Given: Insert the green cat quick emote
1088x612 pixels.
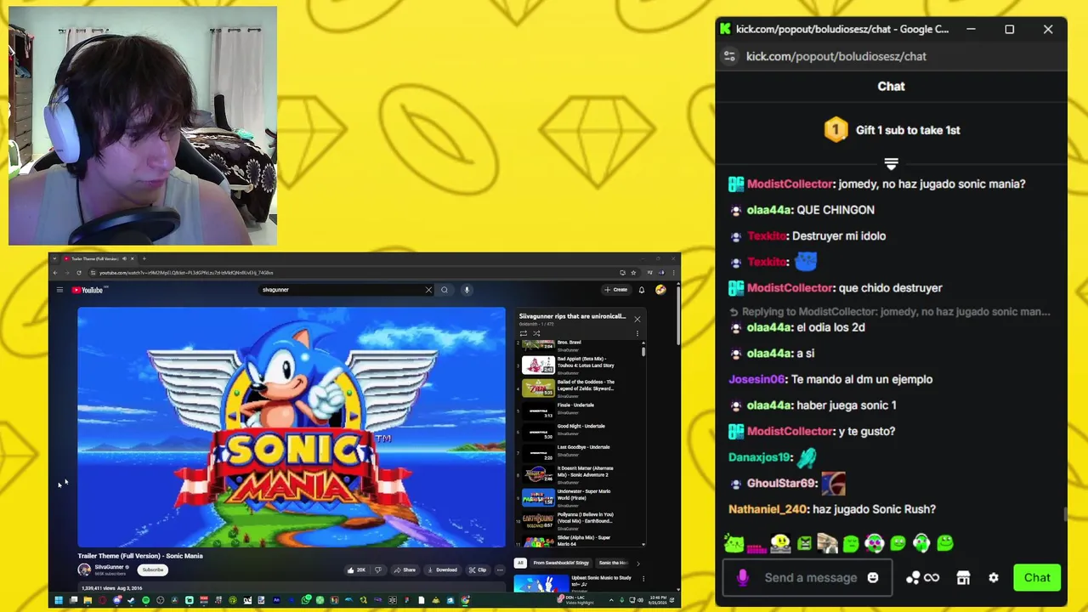Looking at the screenshot, I should (734, 542).
